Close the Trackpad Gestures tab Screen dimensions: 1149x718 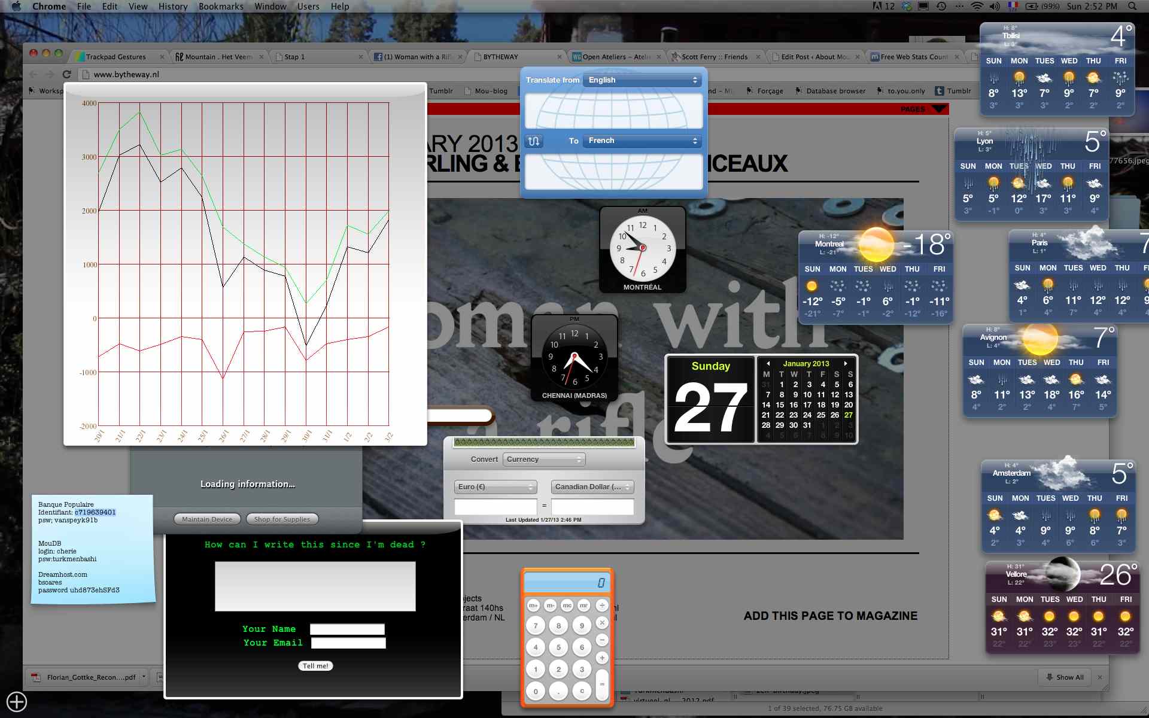162,57
